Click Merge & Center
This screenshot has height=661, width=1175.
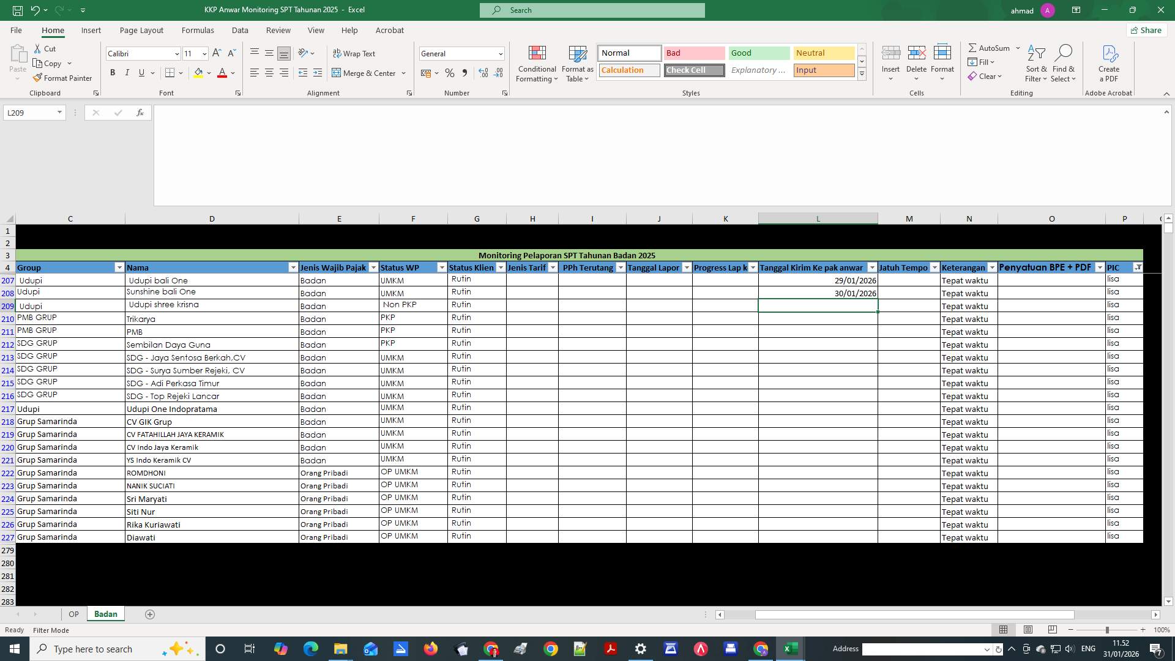pyautogui.click(x=365, y=73)
